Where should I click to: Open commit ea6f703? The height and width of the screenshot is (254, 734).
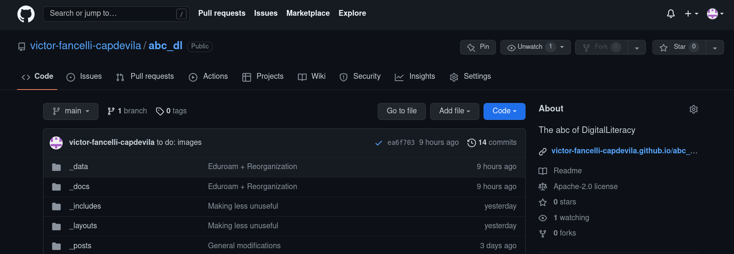[401, 143]
